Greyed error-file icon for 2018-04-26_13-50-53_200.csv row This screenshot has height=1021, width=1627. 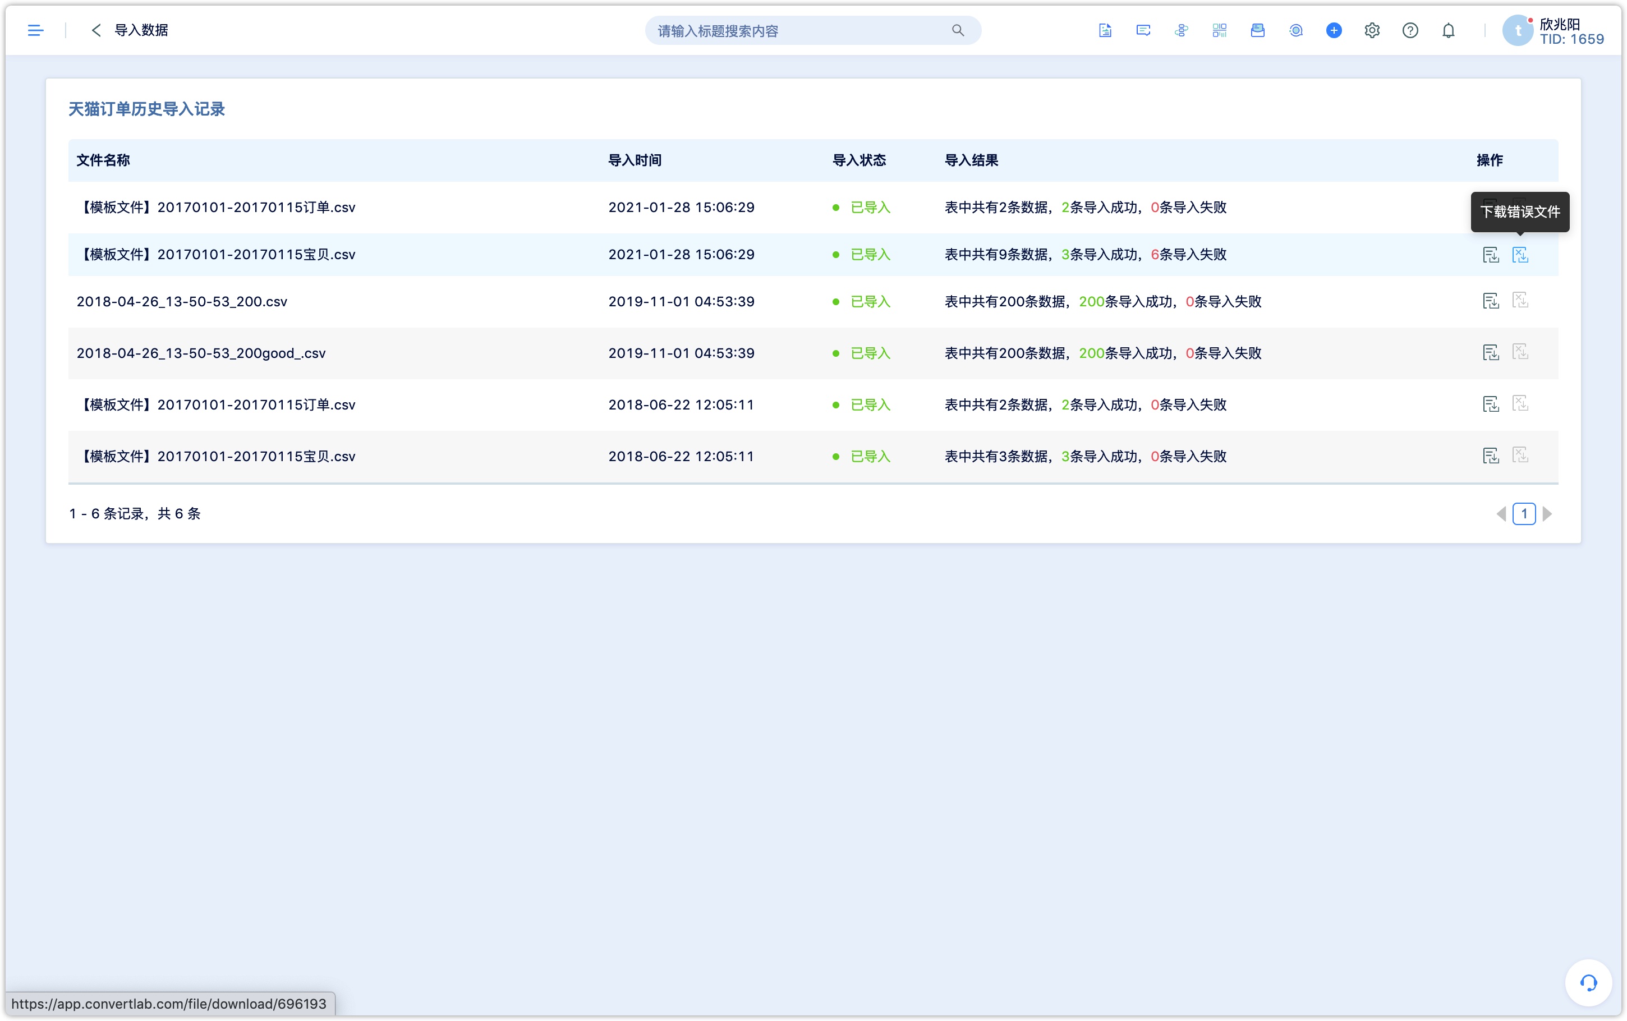tap(1520, 300)
